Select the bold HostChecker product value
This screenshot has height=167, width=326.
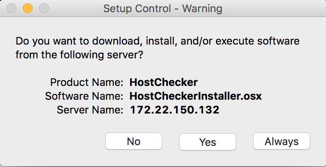(163, 83)
